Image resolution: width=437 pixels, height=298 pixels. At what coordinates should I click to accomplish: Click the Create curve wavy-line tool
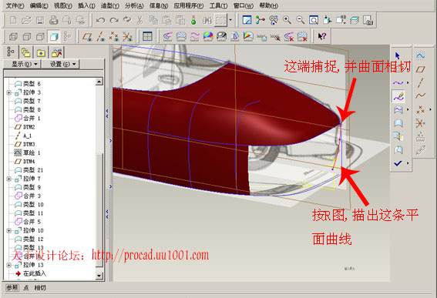pos(398,82)
